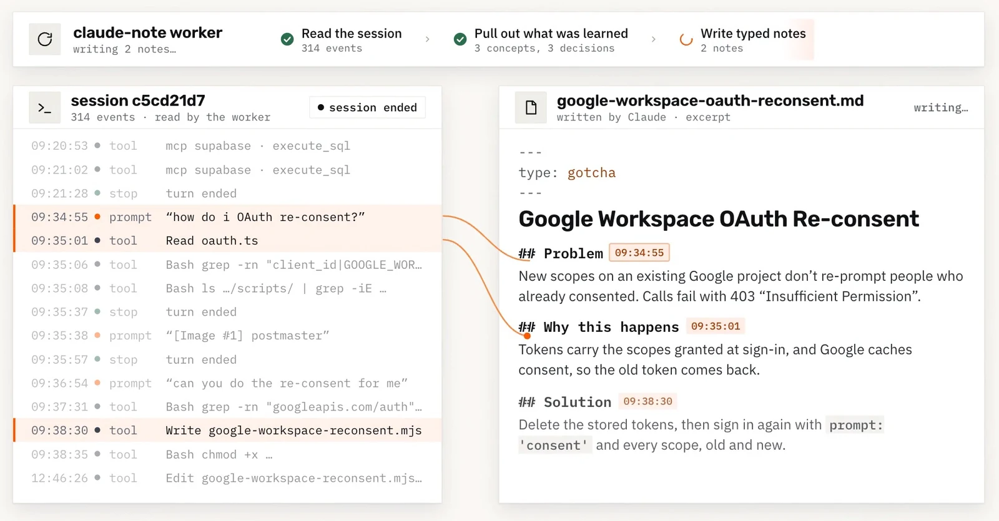Select the Bash grep client_id row
Screen dimensions: 999x521
(x=227, y=265)
